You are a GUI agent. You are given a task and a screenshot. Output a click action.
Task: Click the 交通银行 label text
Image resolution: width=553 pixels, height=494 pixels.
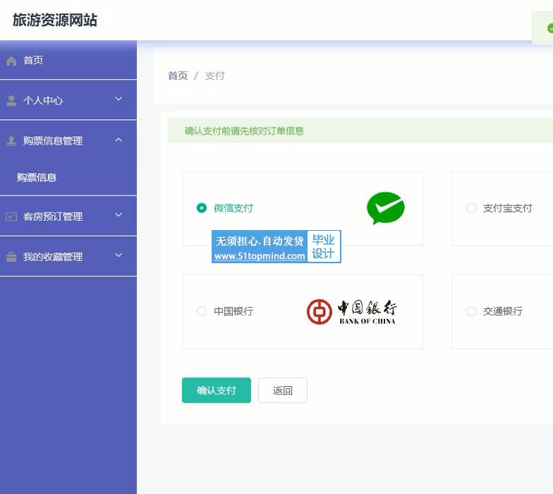(502, 311)
